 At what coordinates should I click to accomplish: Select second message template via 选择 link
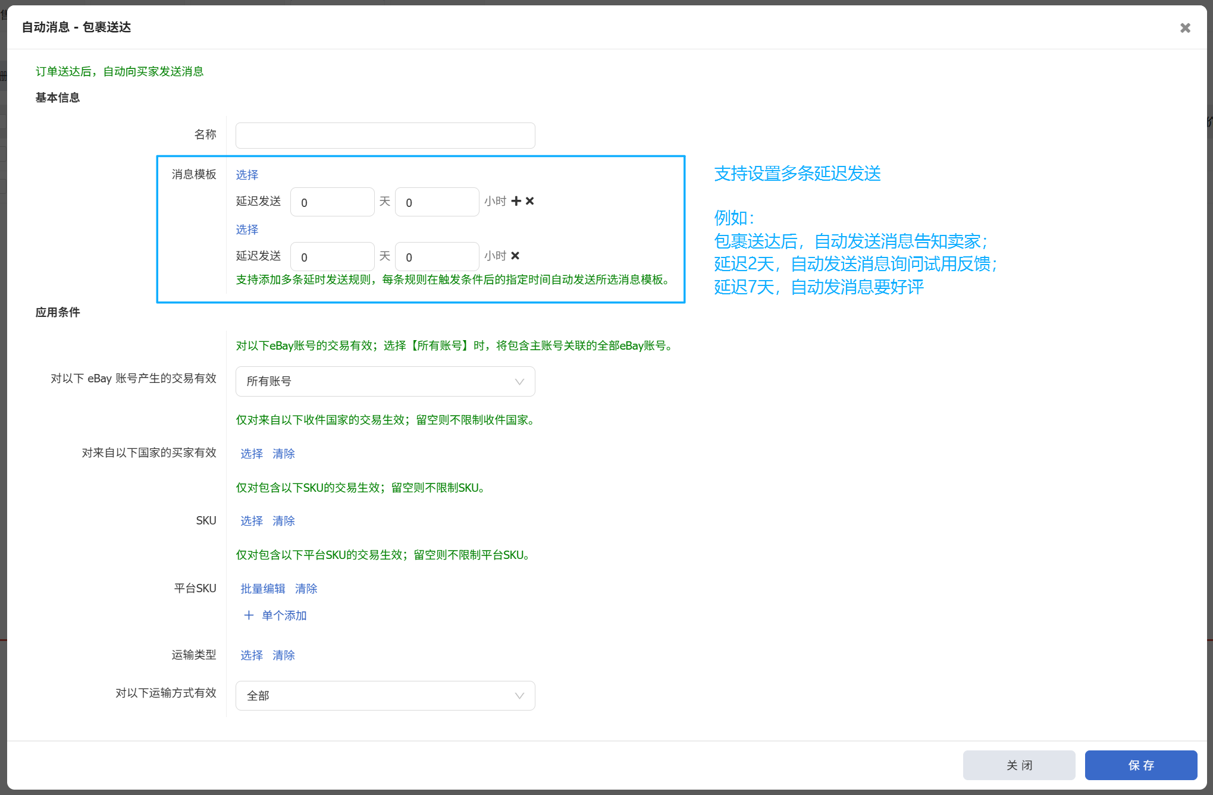click(x=247, y=230)
